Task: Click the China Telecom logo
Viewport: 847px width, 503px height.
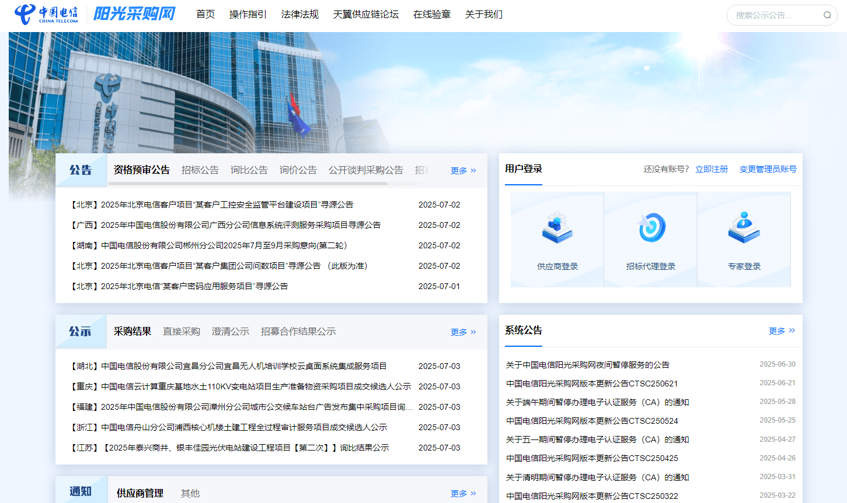Action: pyautogui.click(x=46, y=14)
